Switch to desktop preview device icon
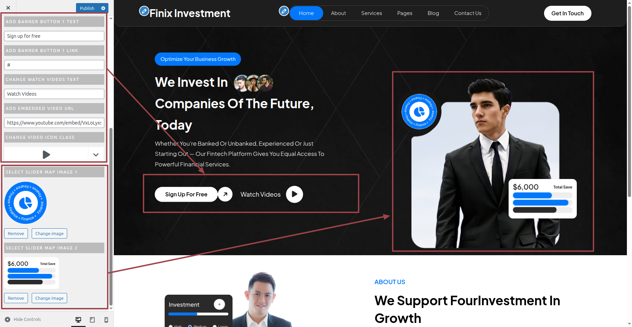This screenshot has width=632, height=327. click(78, 320)
